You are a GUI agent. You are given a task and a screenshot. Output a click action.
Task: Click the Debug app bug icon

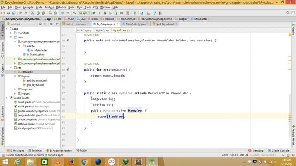click(105, 13)
